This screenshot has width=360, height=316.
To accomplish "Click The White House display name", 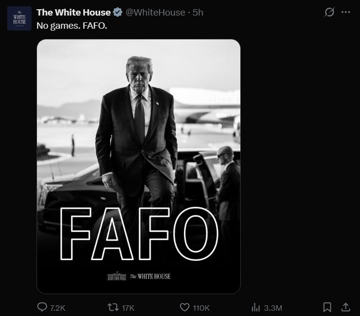I will pyautogui.click(x=73, y=12).
